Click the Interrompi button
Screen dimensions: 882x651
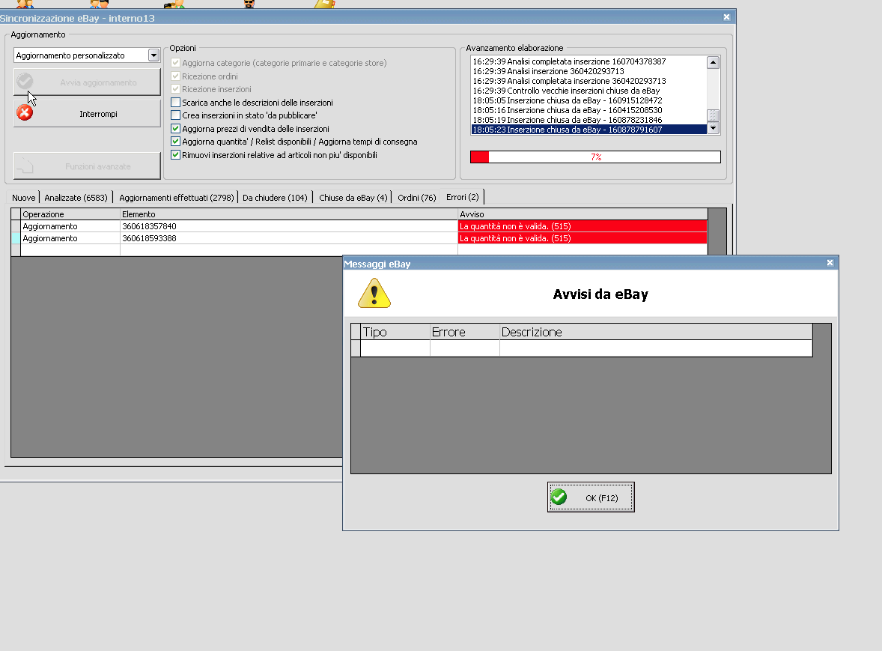coord(87,114)
